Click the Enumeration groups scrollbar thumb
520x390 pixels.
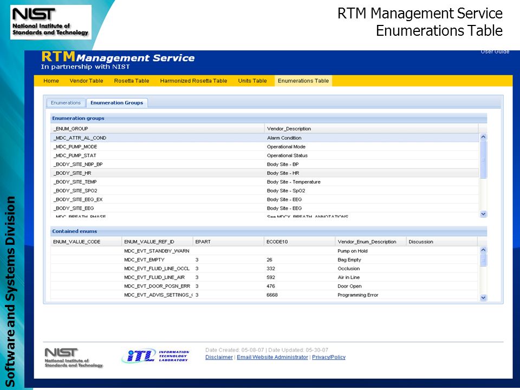point(483,159)
